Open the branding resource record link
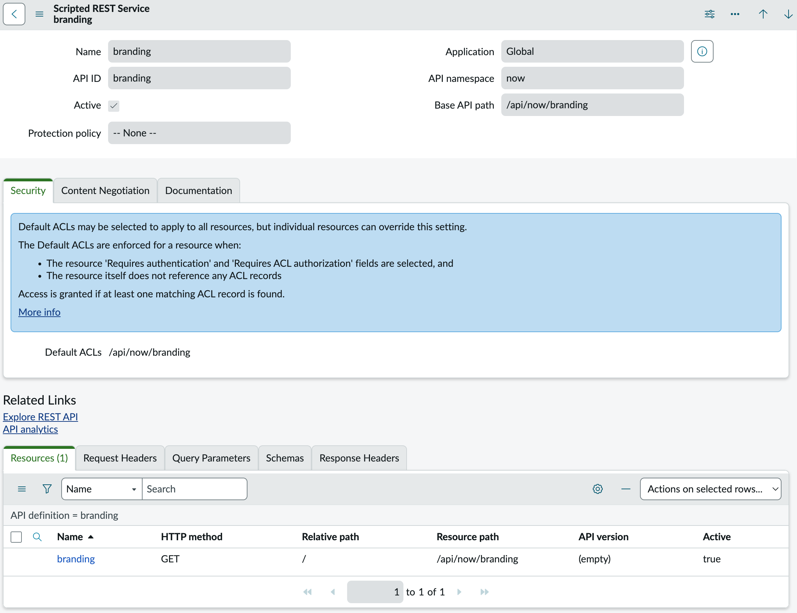Image resolution: width=797 pixels, height=613 pixels. tap(76, 559)
